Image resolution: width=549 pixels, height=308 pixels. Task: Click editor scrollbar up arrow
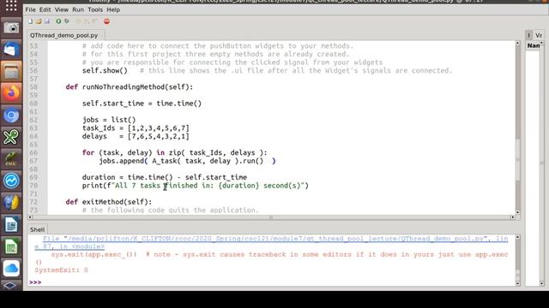coord(517,43)
